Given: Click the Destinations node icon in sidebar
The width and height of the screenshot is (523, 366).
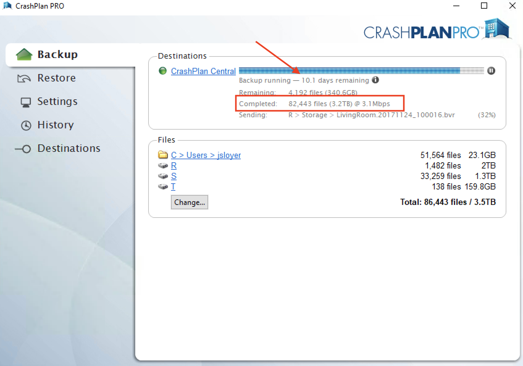Looking at the screenshot, I should click(x=23, y=149).
